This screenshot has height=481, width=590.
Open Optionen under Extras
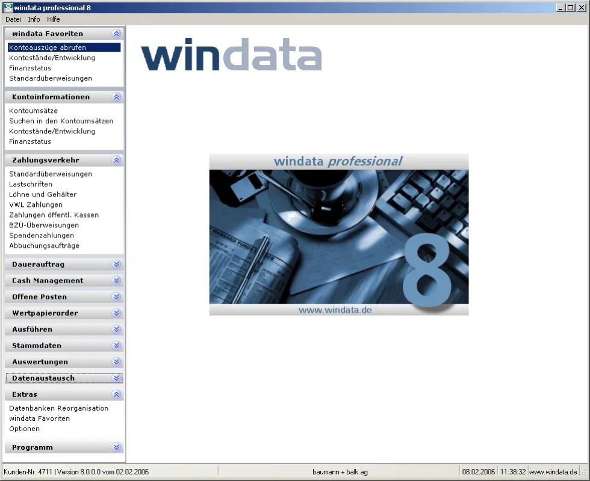pyautogui.click(x=25, y=429)
